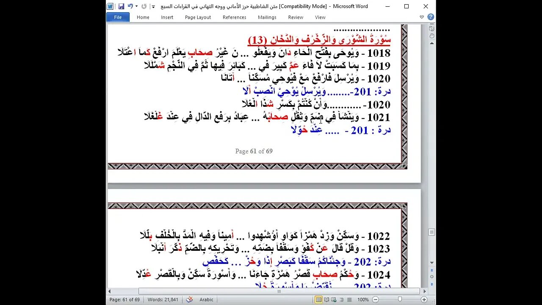Open the File tab
Viewport: 542px width, 305px height.
coord(118,17)
